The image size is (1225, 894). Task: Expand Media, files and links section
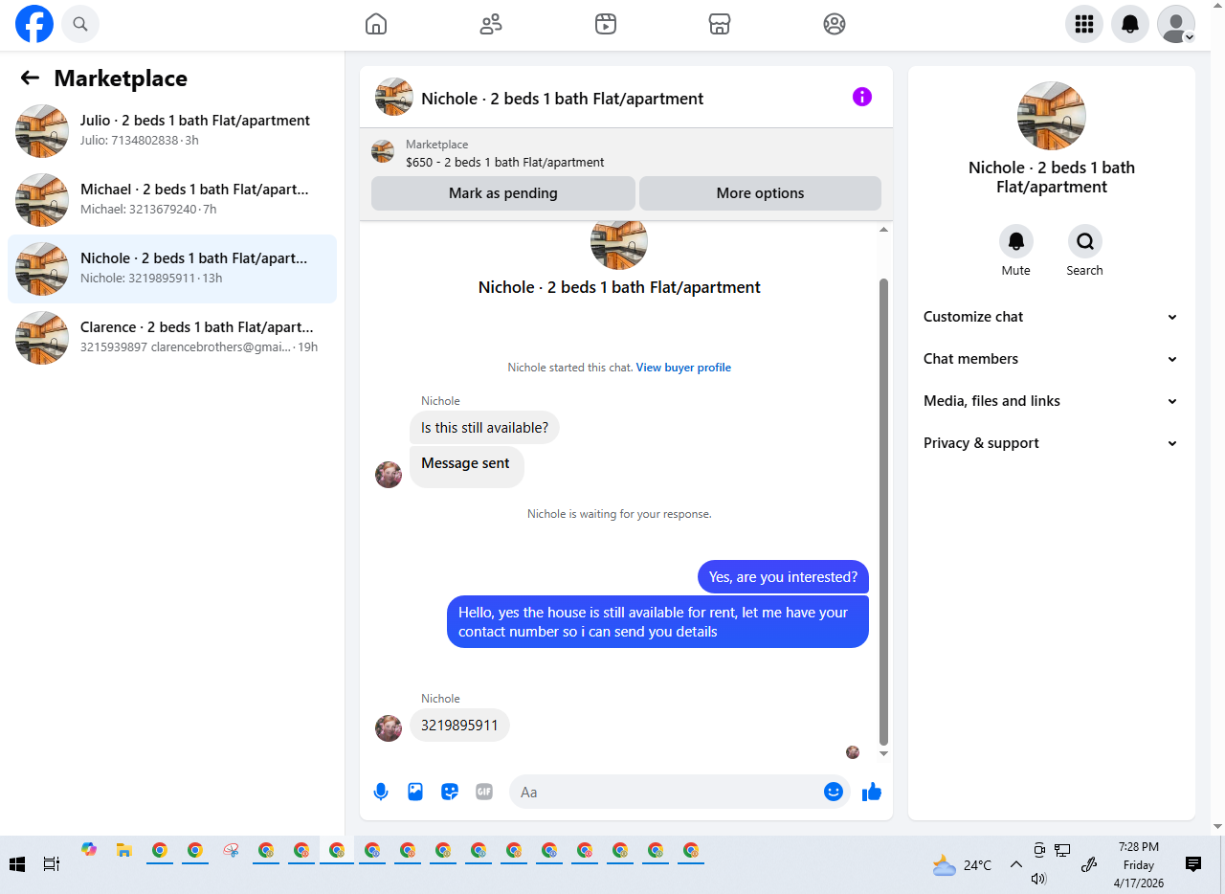(1052, 401)
